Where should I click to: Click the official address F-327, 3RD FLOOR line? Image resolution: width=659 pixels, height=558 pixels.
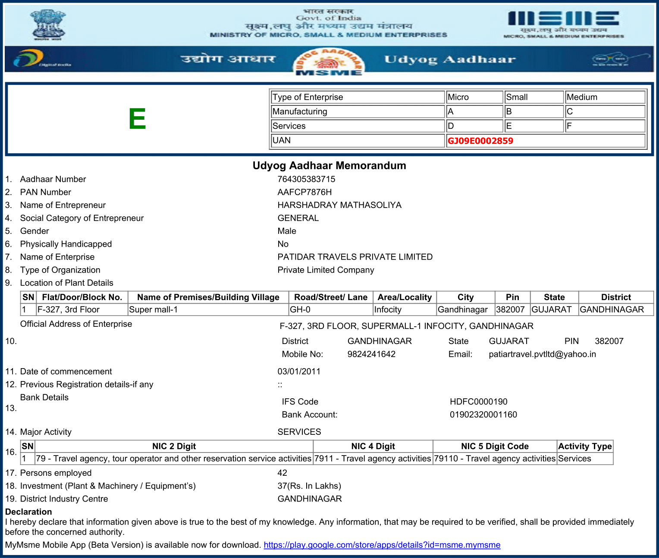(406, 326)
